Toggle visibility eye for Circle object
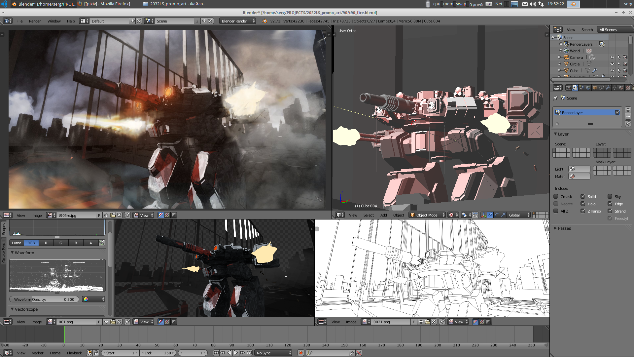The width and height of the screenshot is (634, 357). (x=612, y=64)
